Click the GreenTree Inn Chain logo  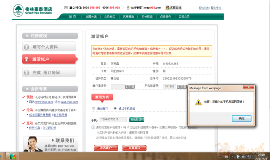pyautogui.click(x=33, y=10)
